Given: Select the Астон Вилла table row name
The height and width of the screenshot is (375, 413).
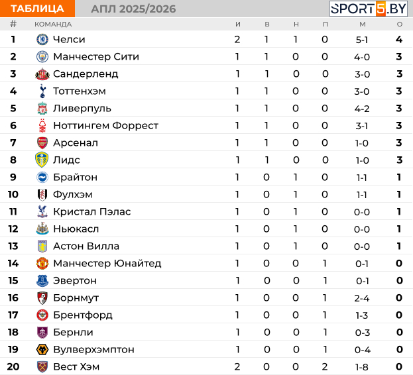Looking at the screenshot, I should click(x=86, y=246).
